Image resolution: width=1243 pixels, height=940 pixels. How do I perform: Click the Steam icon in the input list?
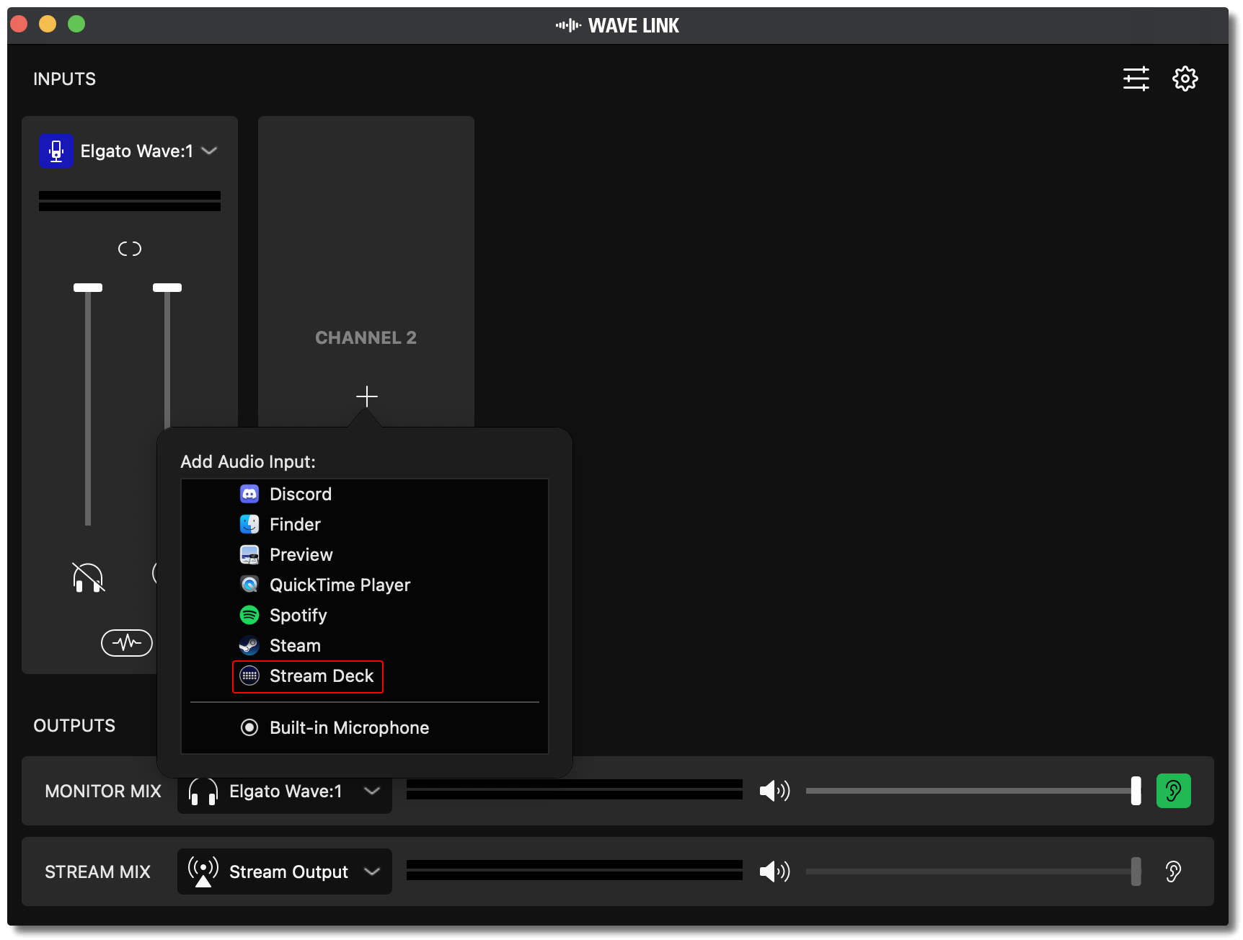coord(250,645)
